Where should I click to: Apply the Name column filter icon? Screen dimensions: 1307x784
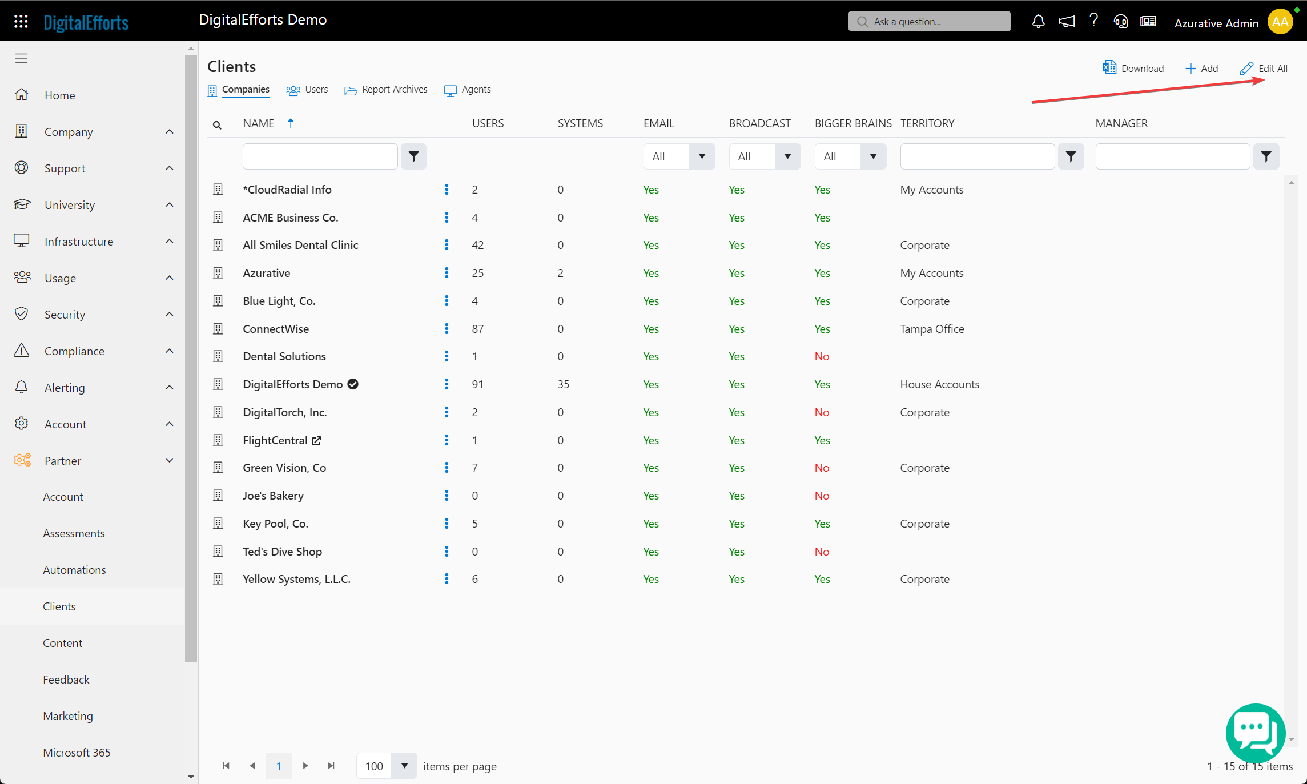pos(413,156)
